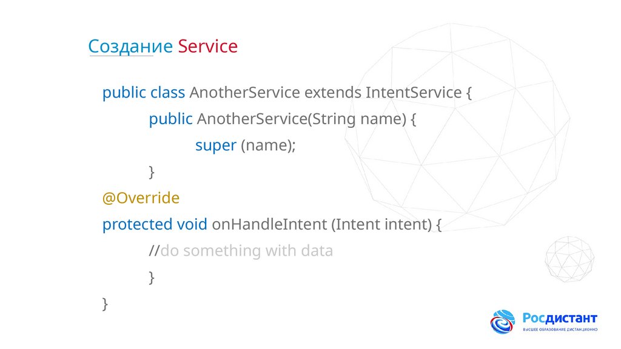Click the small geodesic sphere graphic
This screenshot has width=621, height=349.
point(569,259)
